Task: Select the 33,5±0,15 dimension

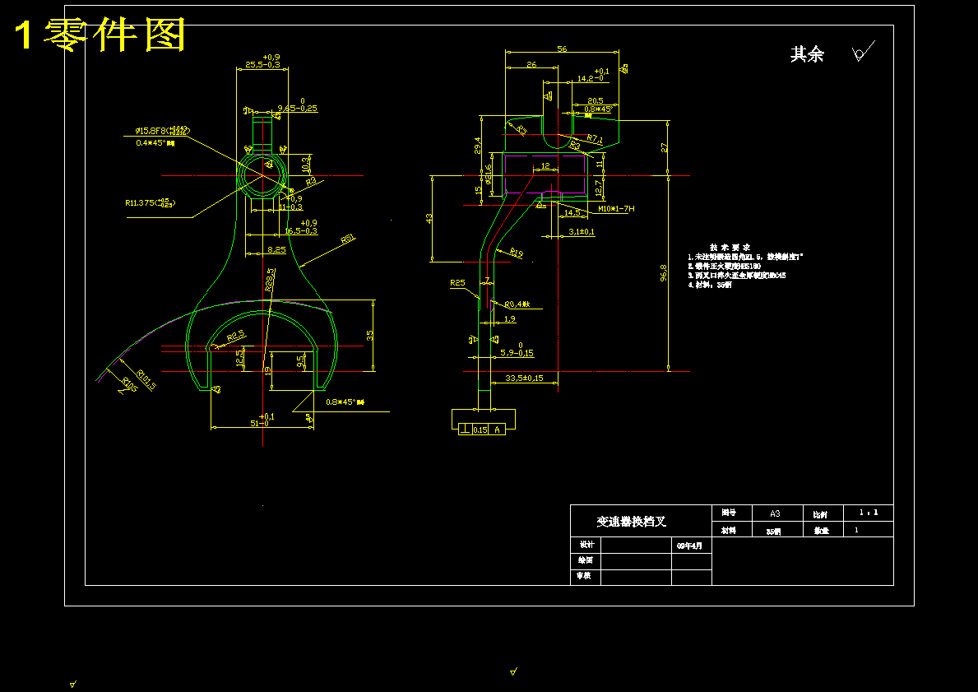Action: pyautogui.click(x=524, y=379)
